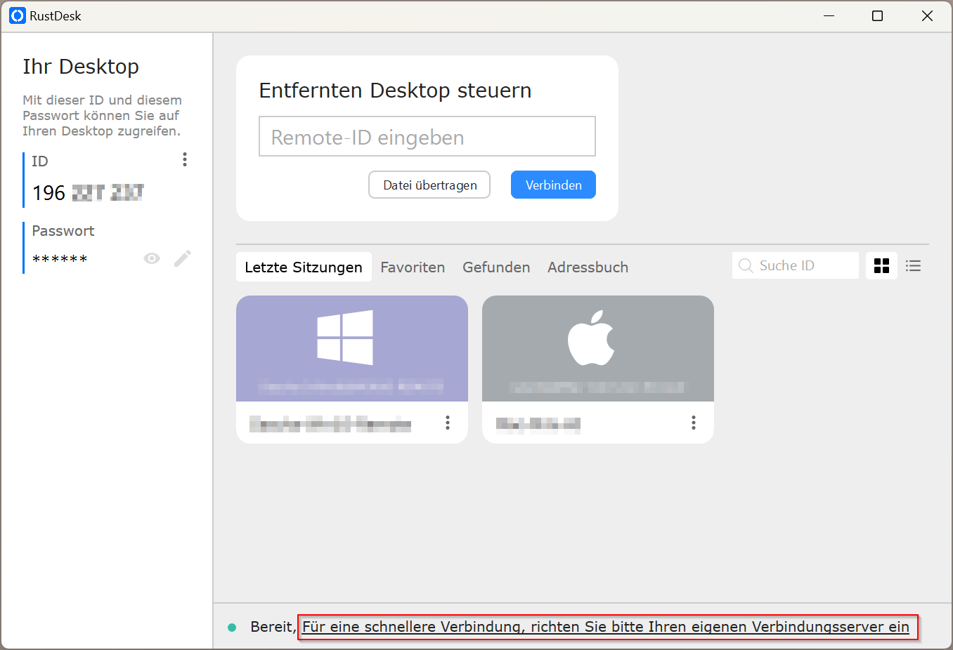Open options for the Windows session card
The width and height of the screenshot is (953, 650).
pyautogui.click(x=448, y=423)
